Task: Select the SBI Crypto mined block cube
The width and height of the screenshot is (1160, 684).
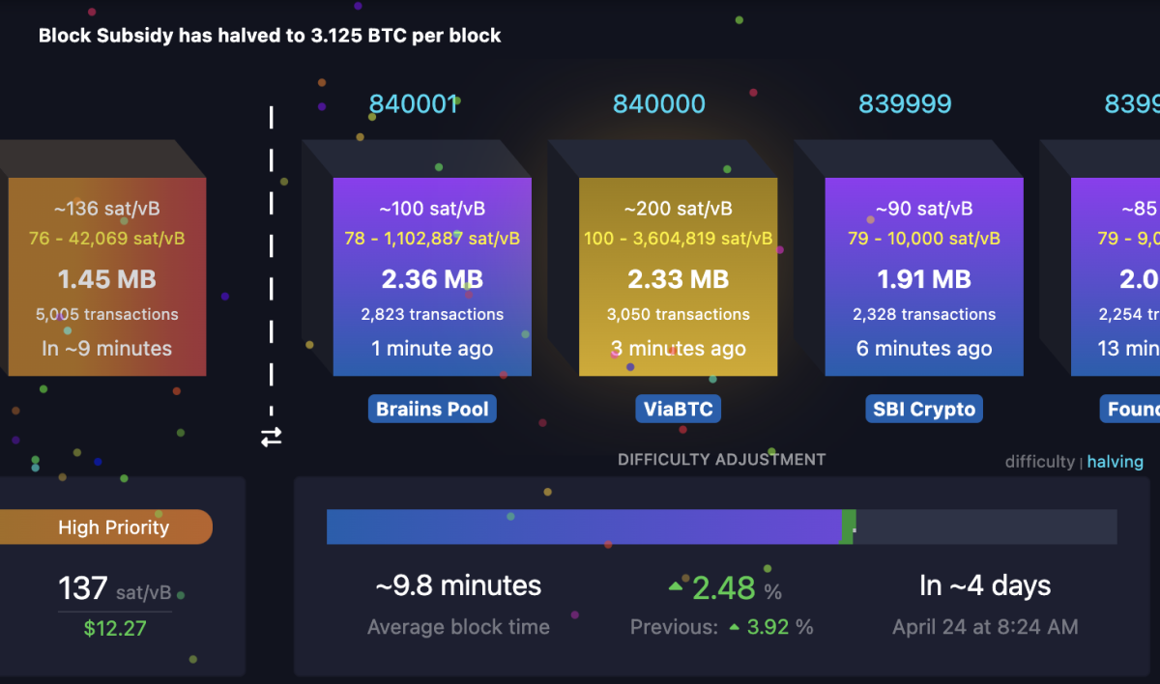Action: coord(923,277)
